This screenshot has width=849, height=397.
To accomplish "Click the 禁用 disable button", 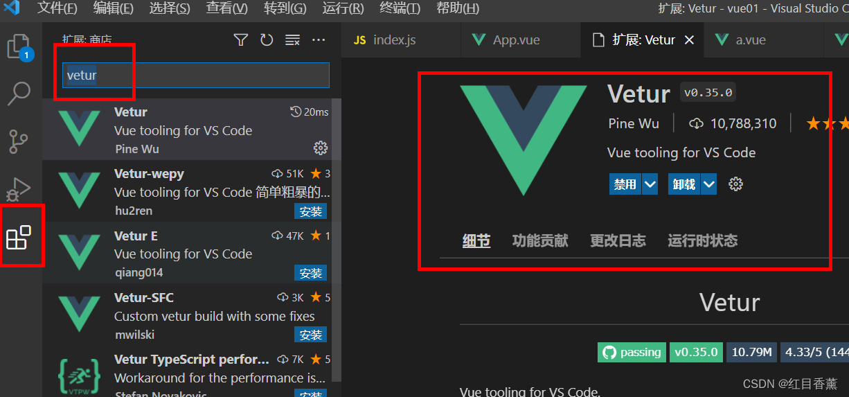I will click(625, 184).
